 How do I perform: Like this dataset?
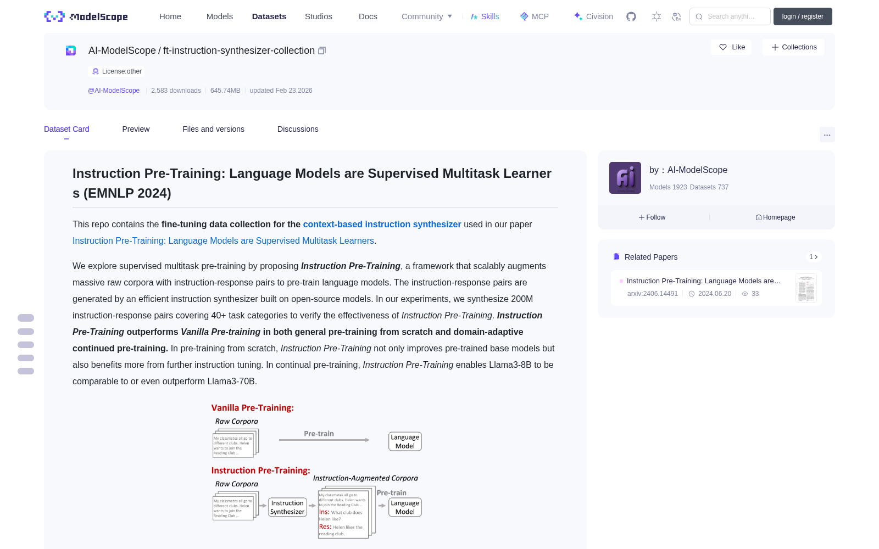point(732,47)
